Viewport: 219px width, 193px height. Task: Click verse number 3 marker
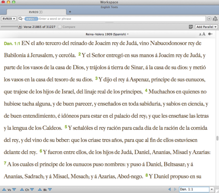tap(96, 78)
